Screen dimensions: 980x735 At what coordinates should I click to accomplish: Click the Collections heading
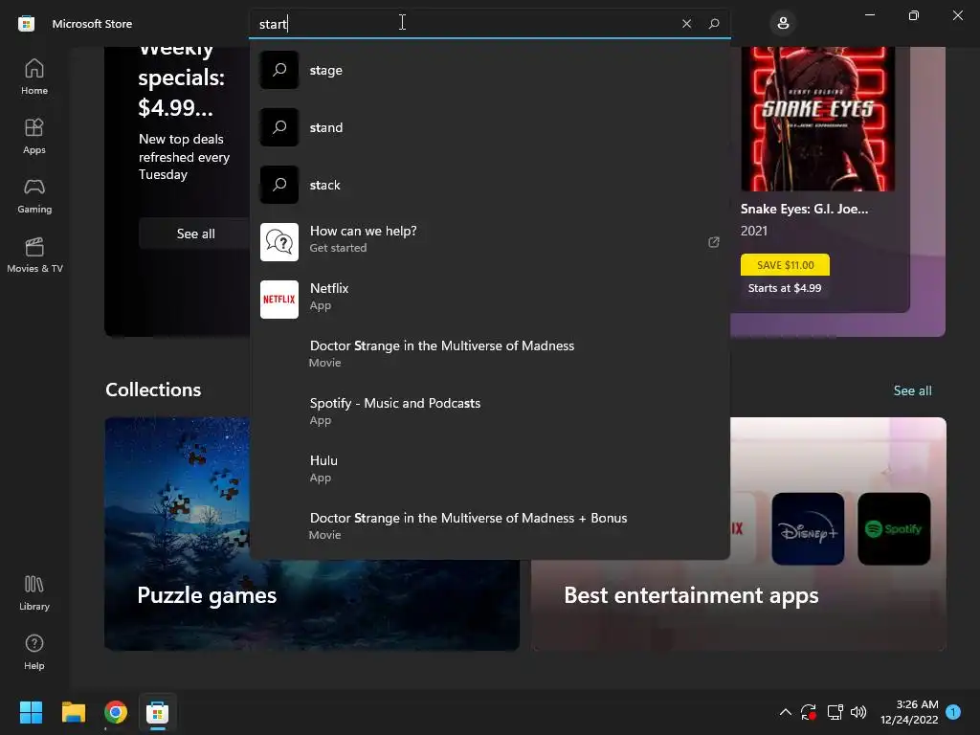click(153, 390)
